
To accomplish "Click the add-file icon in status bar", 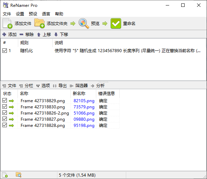I will (x=5, y=175).
